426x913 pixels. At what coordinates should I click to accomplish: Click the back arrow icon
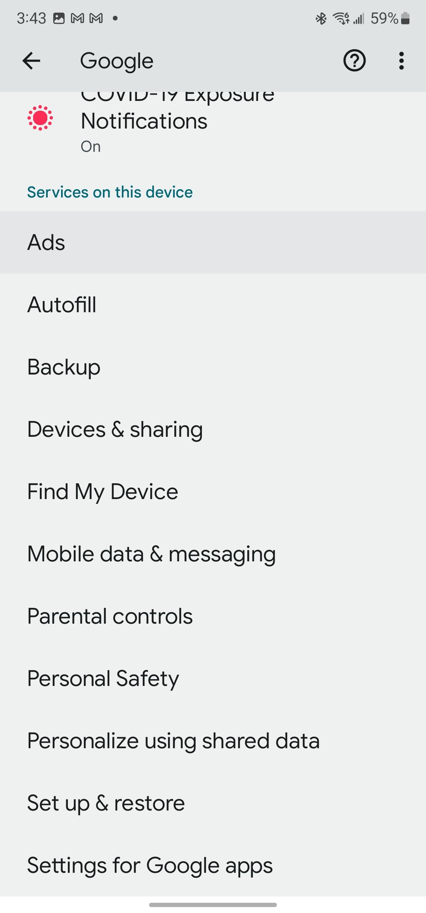click(32, 60)
